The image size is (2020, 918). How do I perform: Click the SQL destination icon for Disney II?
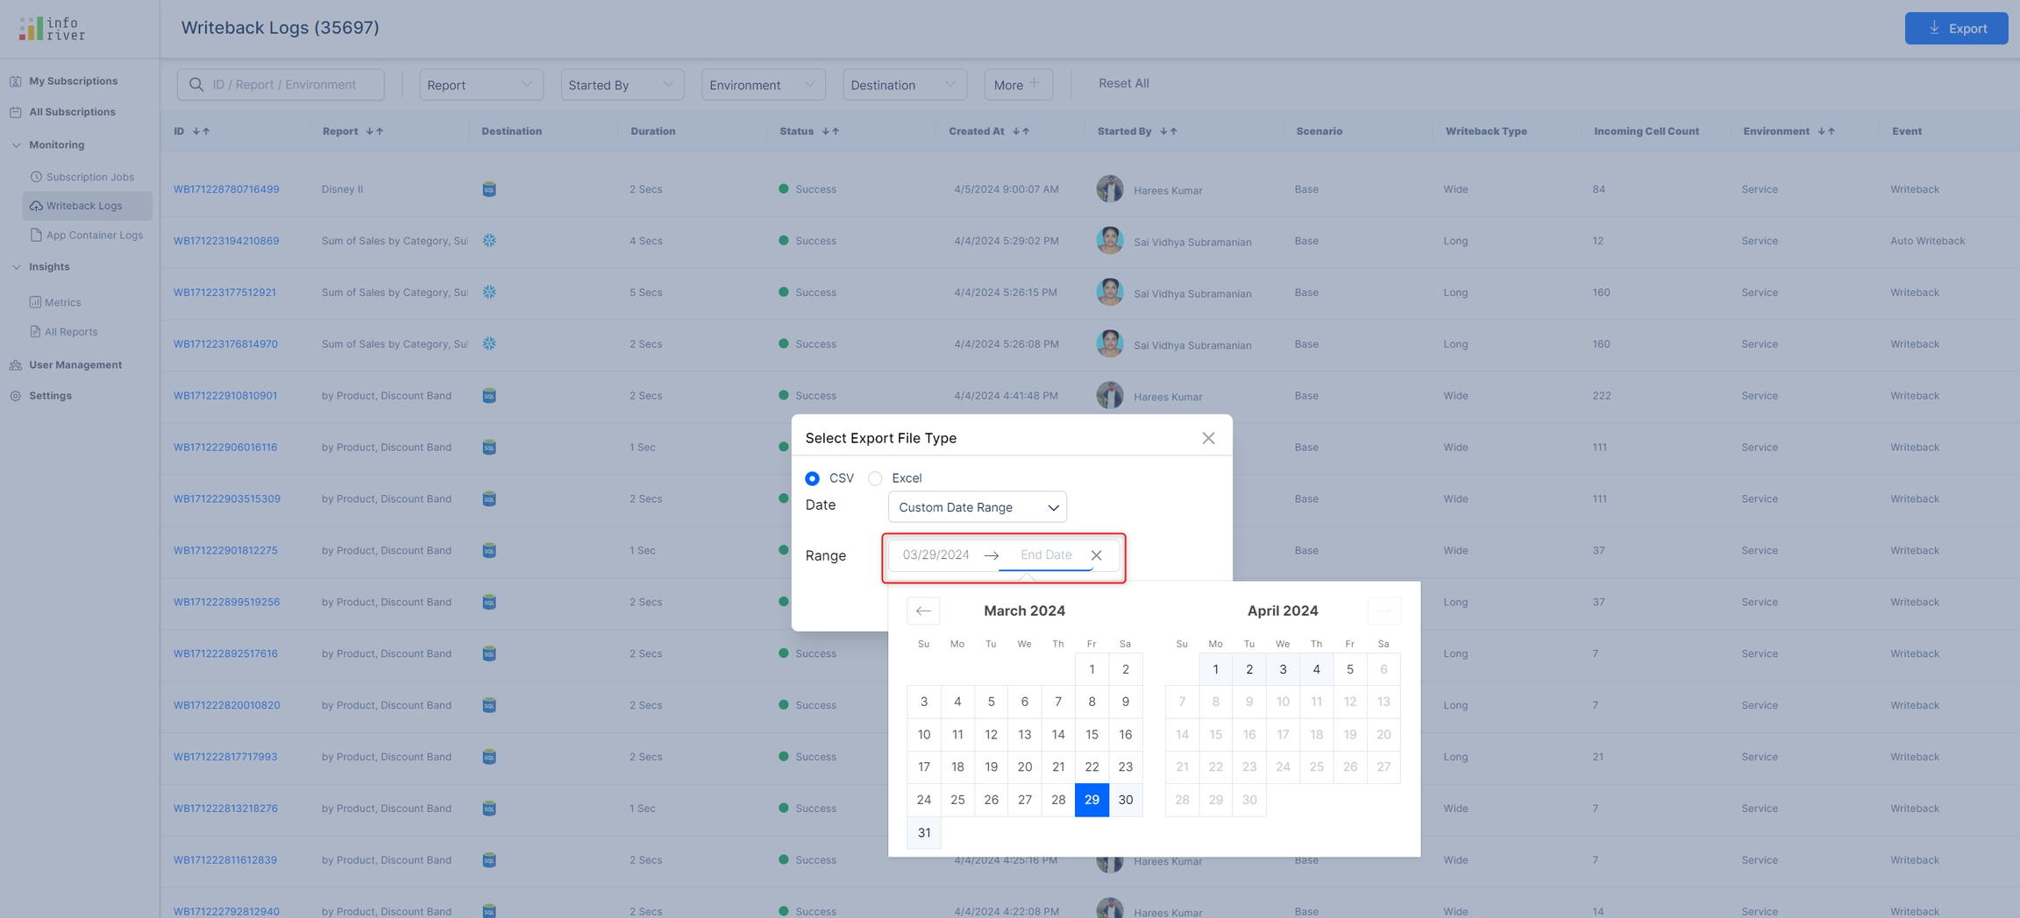click(x=489, y=189)
